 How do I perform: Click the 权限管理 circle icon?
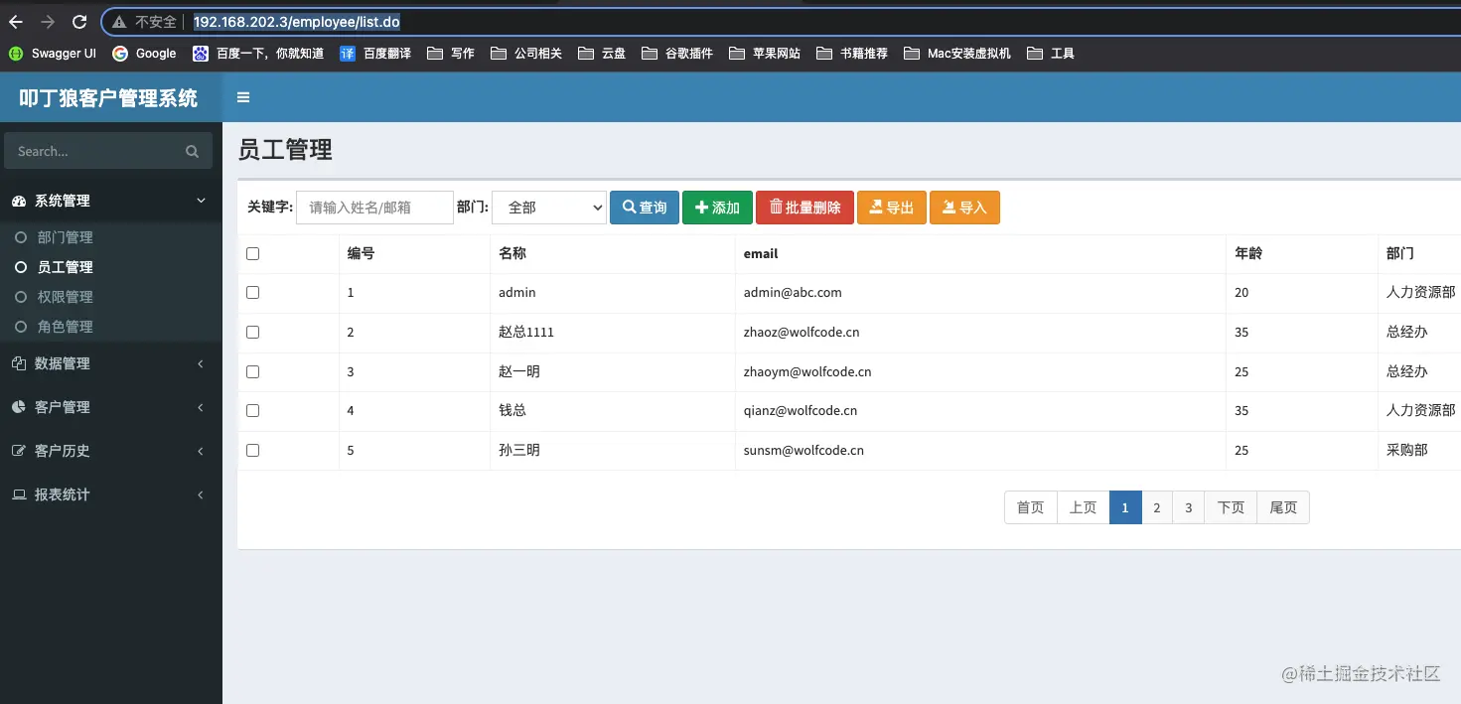tap(21, 297)
